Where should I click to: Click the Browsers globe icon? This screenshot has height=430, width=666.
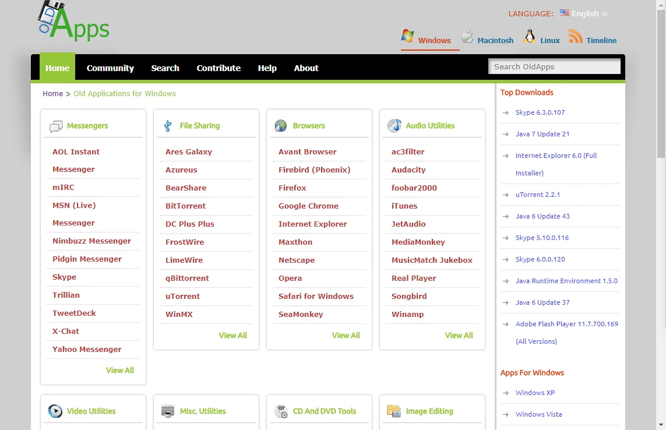tap(281, 126)
